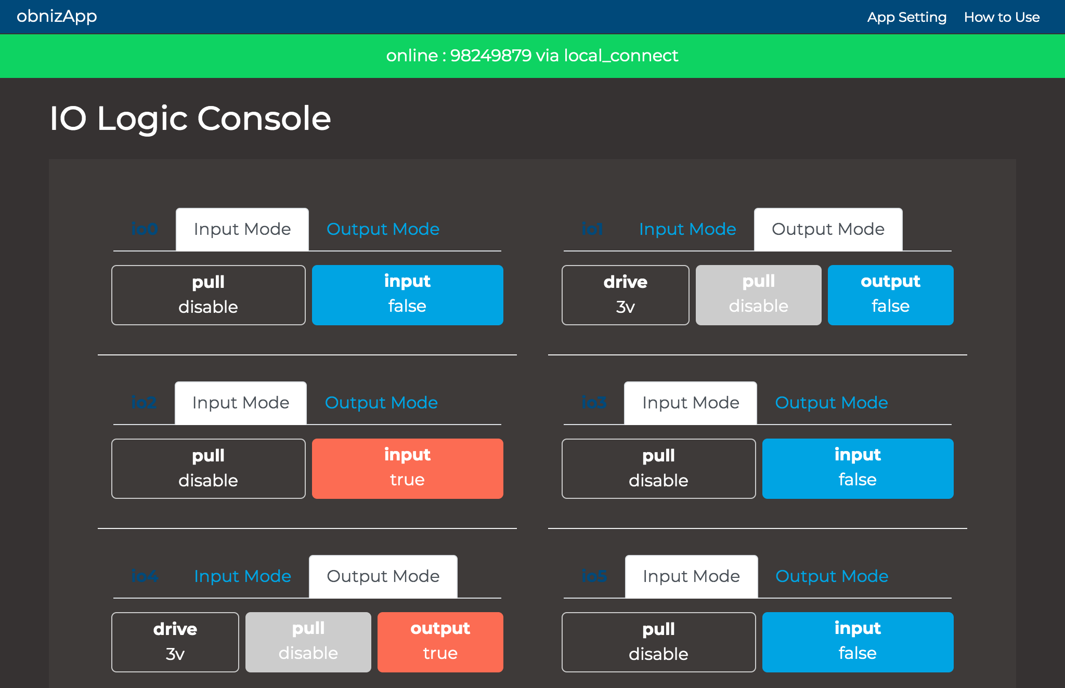The height and width of the screenshot is (688, 1065).
Task: Toggle io4 drive 3v setting
Action: point(175,642)
